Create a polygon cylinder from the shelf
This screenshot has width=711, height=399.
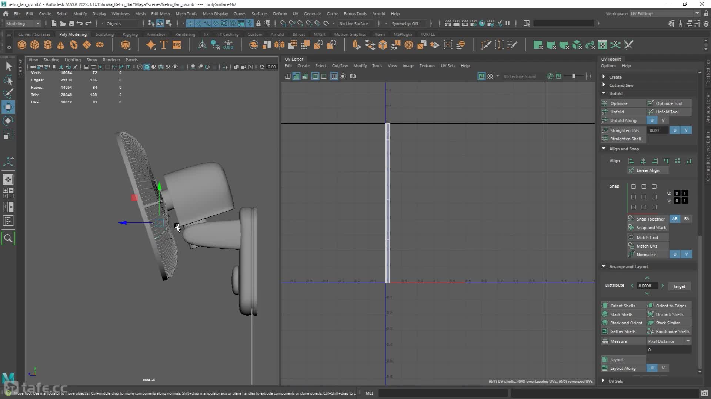coord(48,45)
